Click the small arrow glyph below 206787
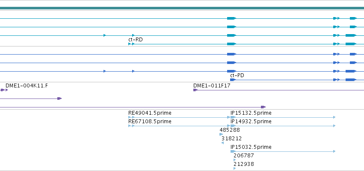 point(235,160)
